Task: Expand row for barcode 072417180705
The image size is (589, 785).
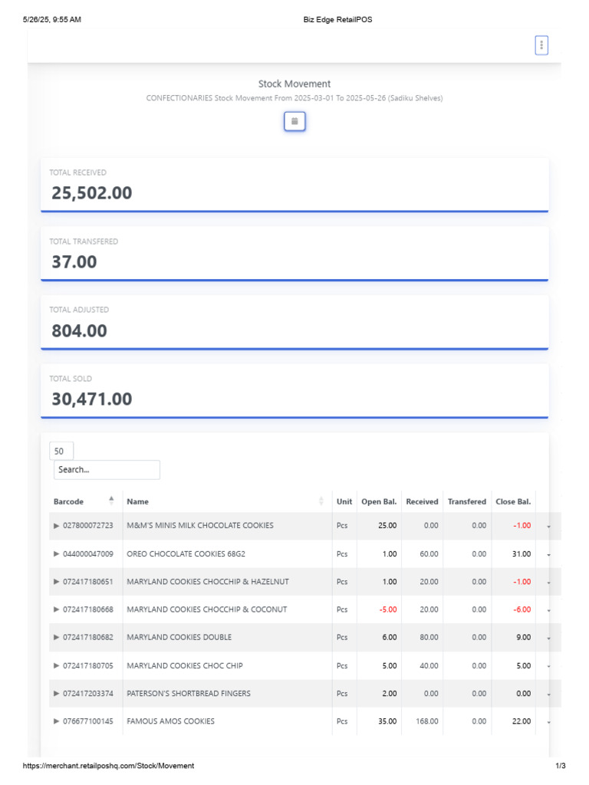Action: click(x=56, y=665)
